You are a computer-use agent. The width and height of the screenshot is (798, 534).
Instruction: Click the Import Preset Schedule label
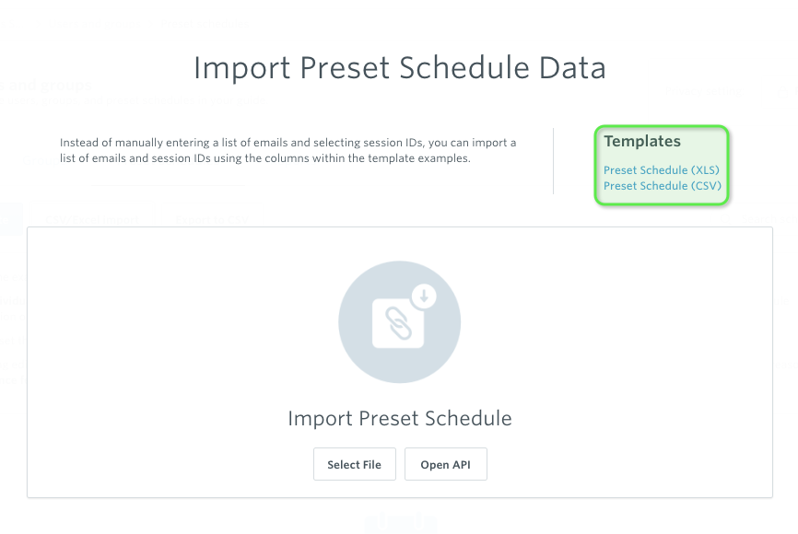pyautogui.click(x=400, y=418)
